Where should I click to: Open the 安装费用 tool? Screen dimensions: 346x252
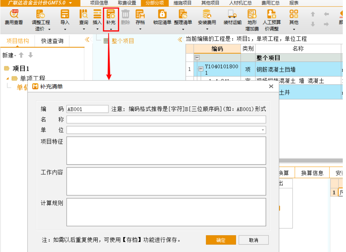(207, 15)
